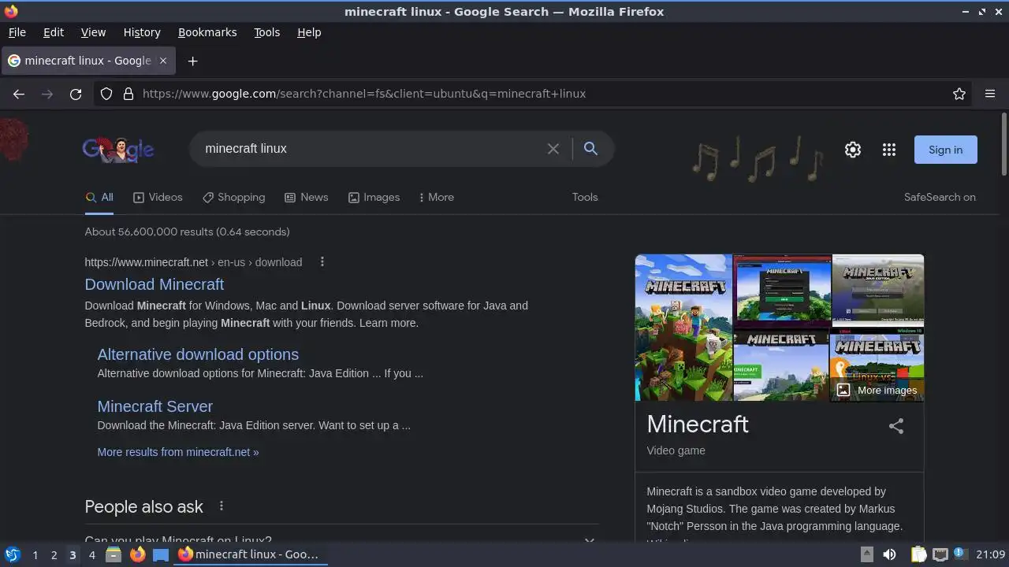
Task: Open the update notification tray icon
Action: click(960, 554)
